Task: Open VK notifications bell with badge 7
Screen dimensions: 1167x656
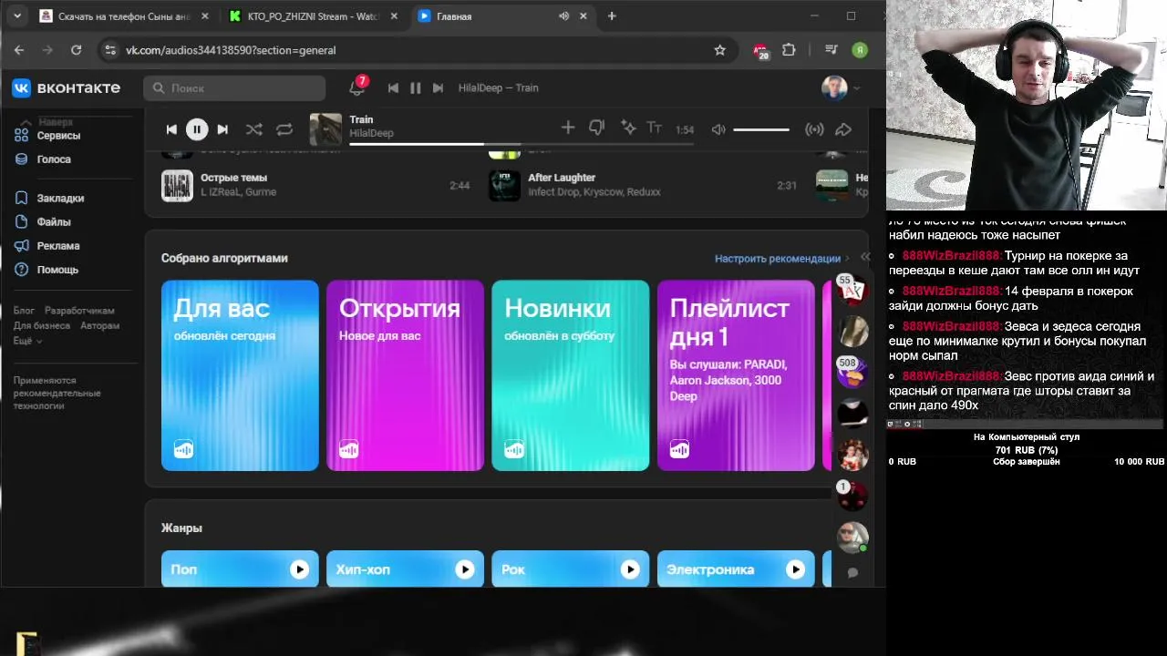Action: pyautogui.click(x=356, y=87)
